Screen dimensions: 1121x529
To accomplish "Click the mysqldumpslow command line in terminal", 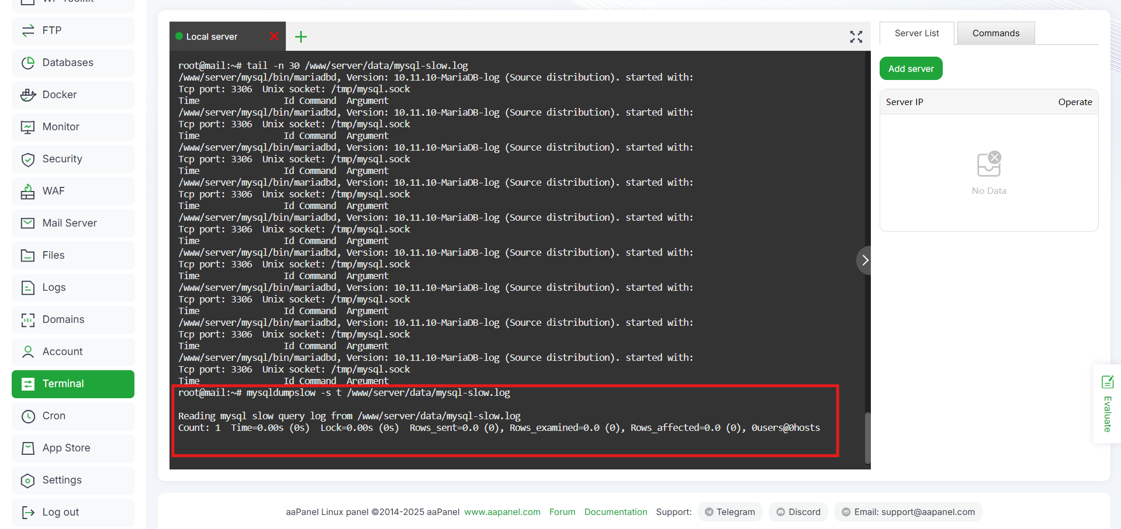I will click(344, 393).
